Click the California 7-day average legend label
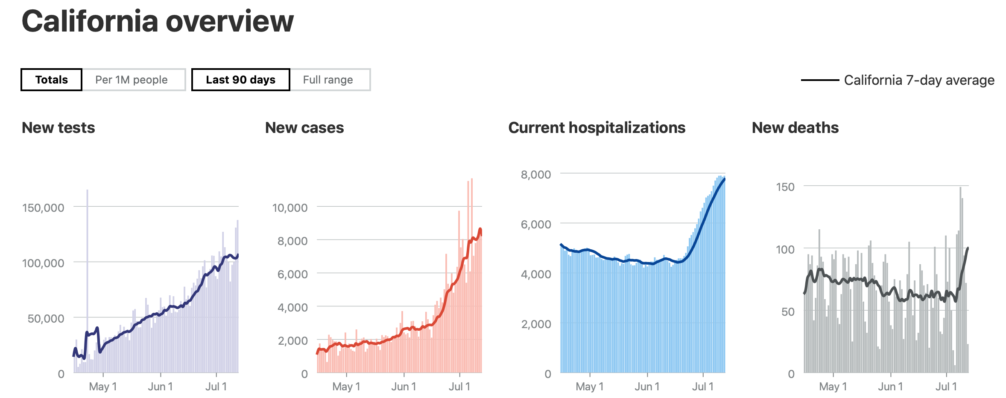 919,80
